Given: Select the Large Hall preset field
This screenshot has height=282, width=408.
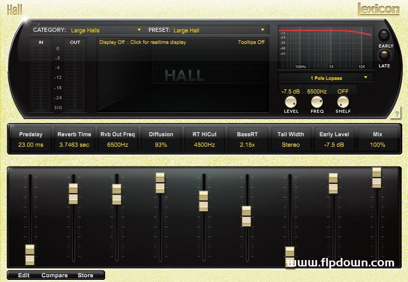Looking at the screenshot, I should pyautogui.click(x=219, y=30).
